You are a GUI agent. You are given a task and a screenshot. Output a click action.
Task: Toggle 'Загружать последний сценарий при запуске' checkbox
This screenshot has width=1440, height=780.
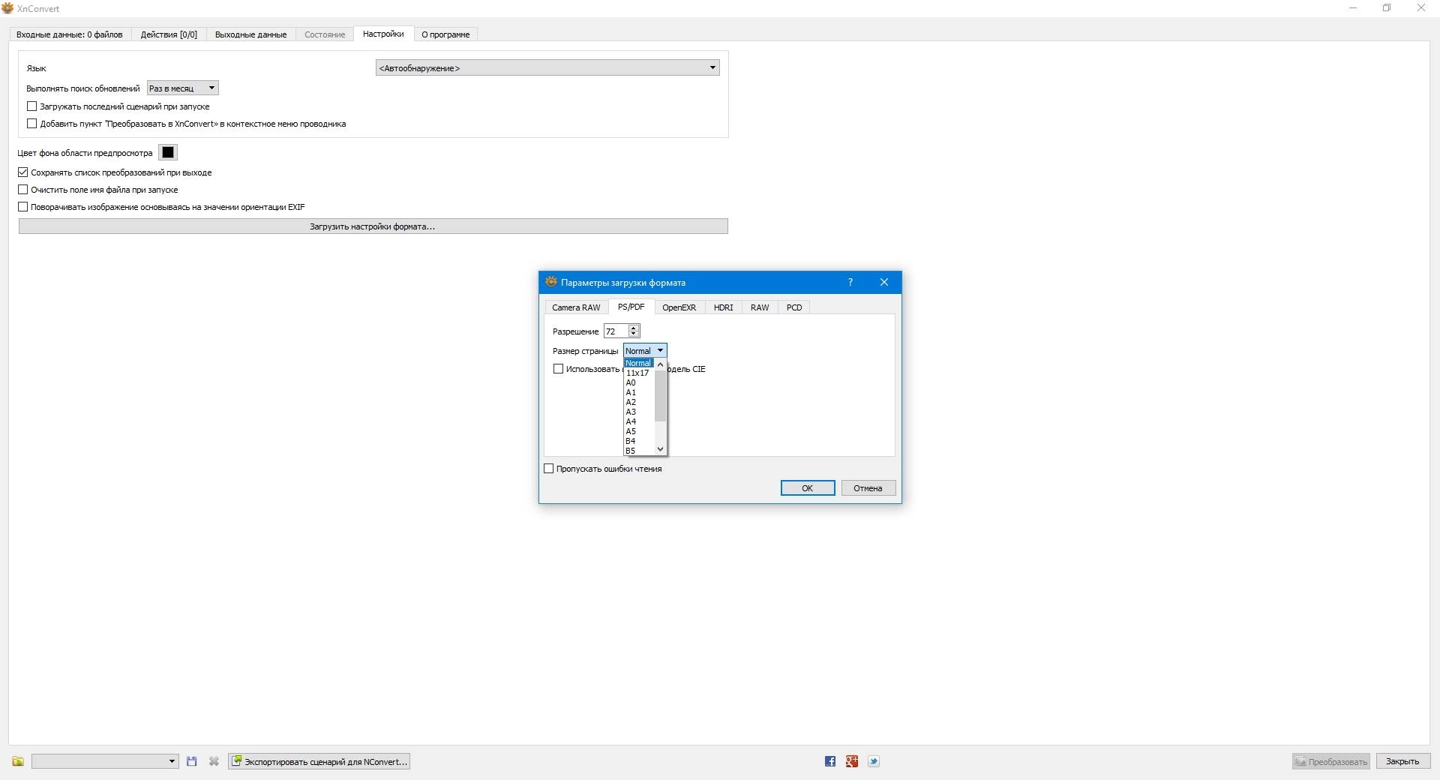[x=31, y=106]
